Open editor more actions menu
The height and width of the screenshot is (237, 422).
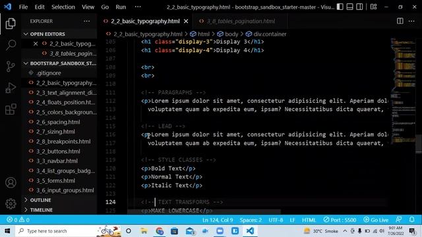coord(411,21)
